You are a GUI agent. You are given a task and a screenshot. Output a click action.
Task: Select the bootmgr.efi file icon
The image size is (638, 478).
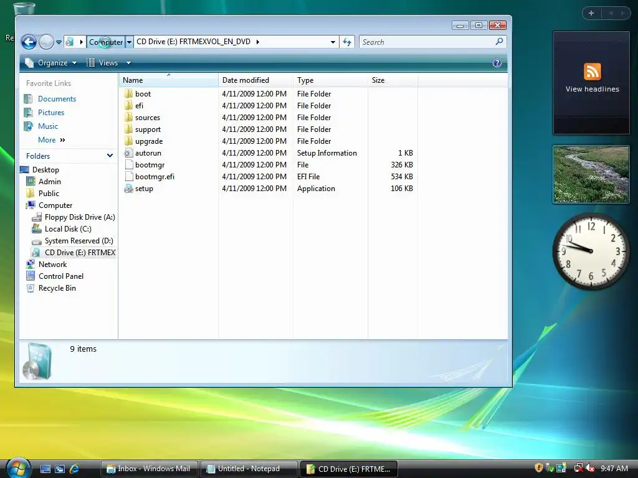tap(128, 176)
